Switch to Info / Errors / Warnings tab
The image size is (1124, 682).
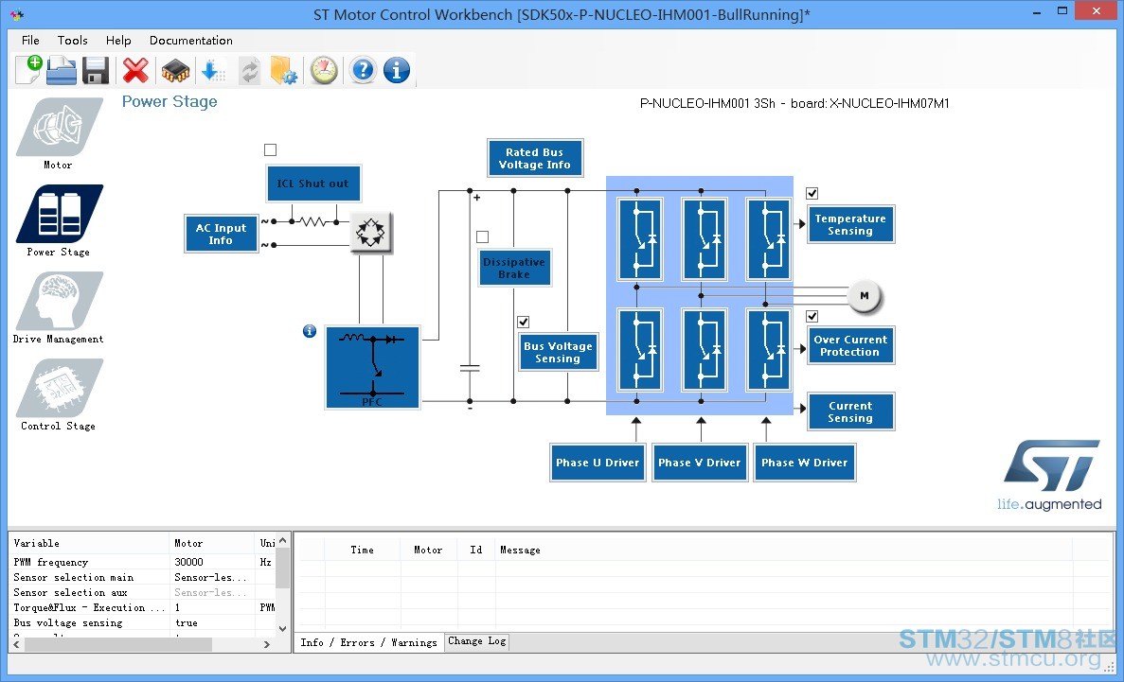point(368,642)
